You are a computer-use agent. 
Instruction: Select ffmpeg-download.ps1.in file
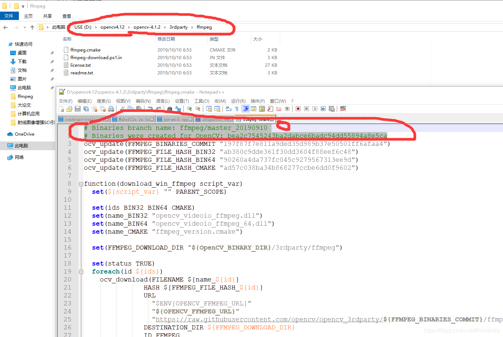coord(96,58)
